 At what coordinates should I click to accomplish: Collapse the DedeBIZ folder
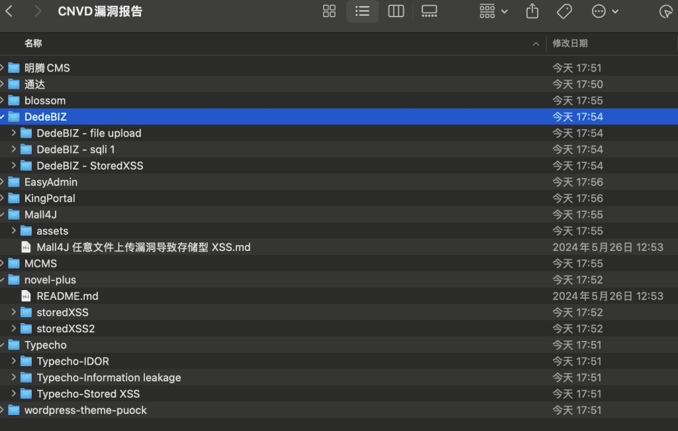(x=2, y=117)
